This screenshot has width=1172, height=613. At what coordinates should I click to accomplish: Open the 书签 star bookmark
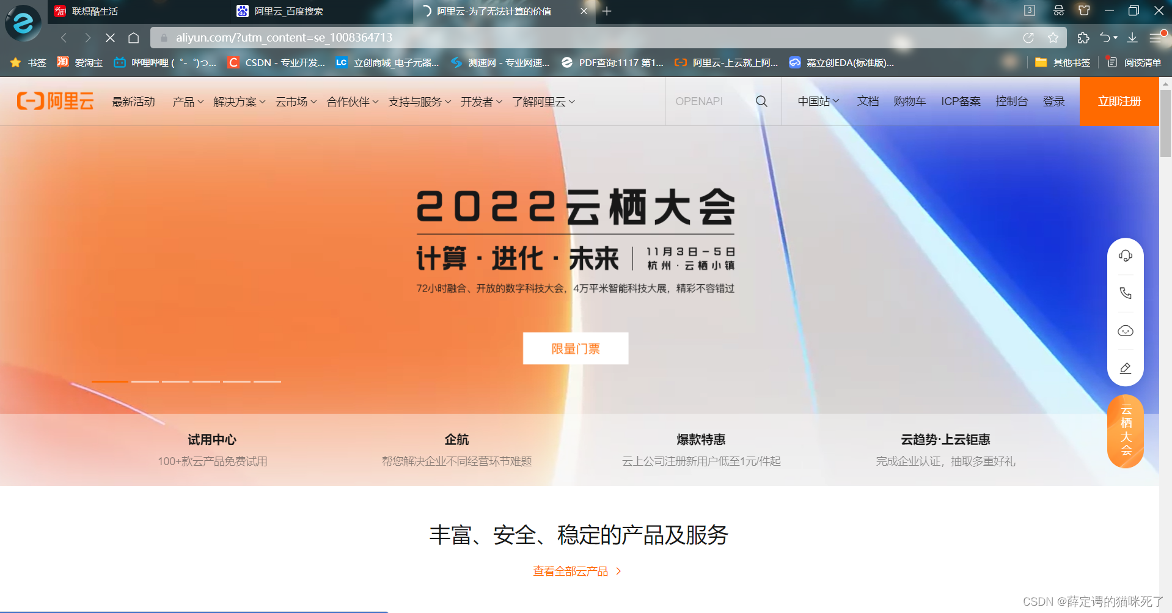[28, 62]
